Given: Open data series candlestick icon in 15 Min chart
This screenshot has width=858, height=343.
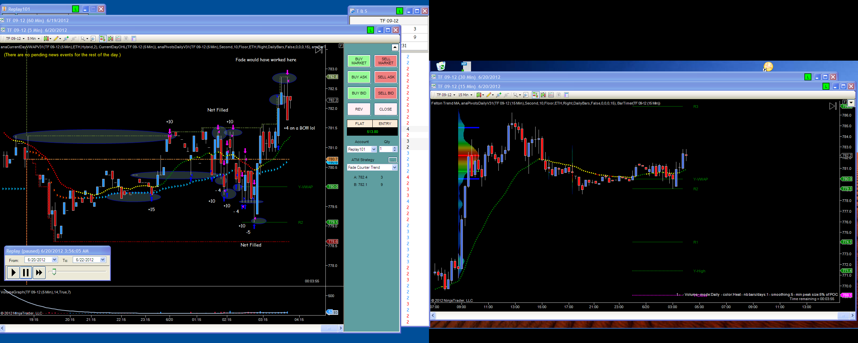Looking at the screenshot, I should pyautogui.click(x=543, y=95).
